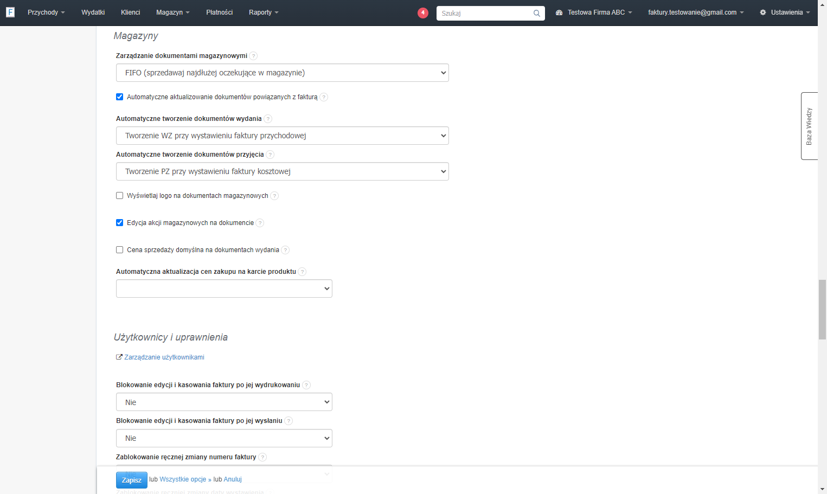
Task: Click help icon beside Automatyczna aktualizacja cen zakupu
Action: tap(302, 272)
